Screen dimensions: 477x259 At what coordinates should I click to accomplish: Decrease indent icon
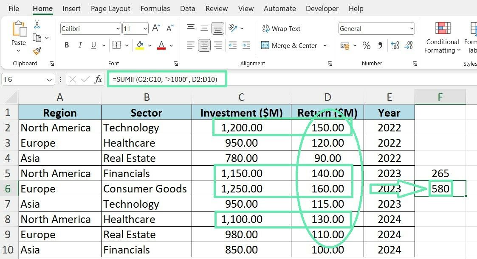(233, 45)
